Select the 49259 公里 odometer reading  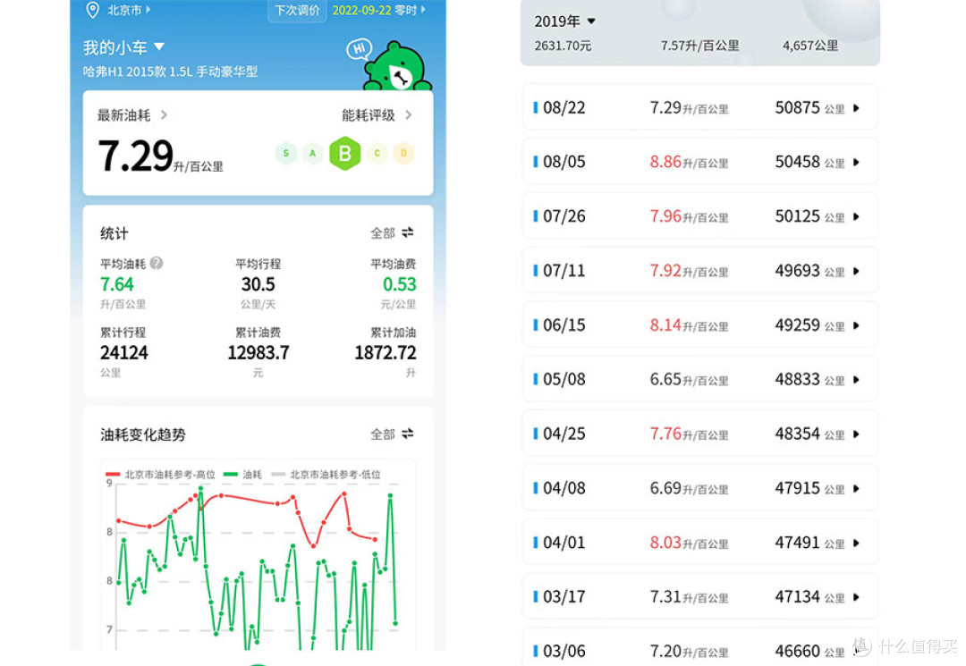pos(809,325)
